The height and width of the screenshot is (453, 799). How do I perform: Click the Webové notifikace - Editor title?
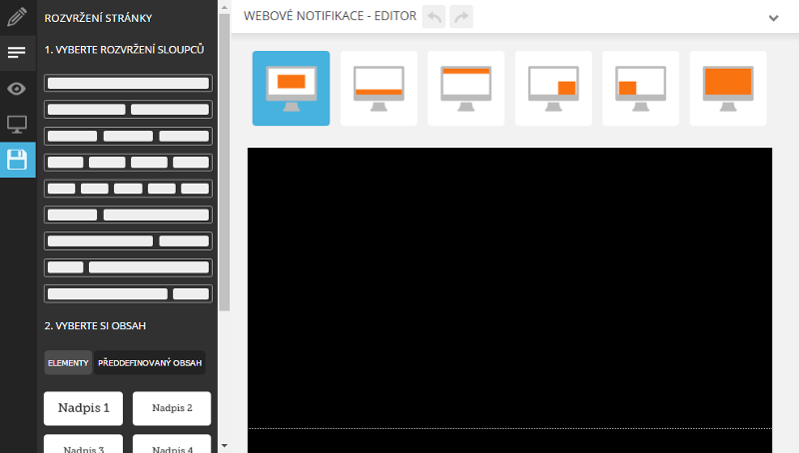point(331,16)
